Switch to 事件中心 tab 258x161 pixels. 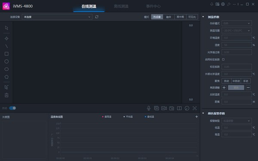pos(154,6)
